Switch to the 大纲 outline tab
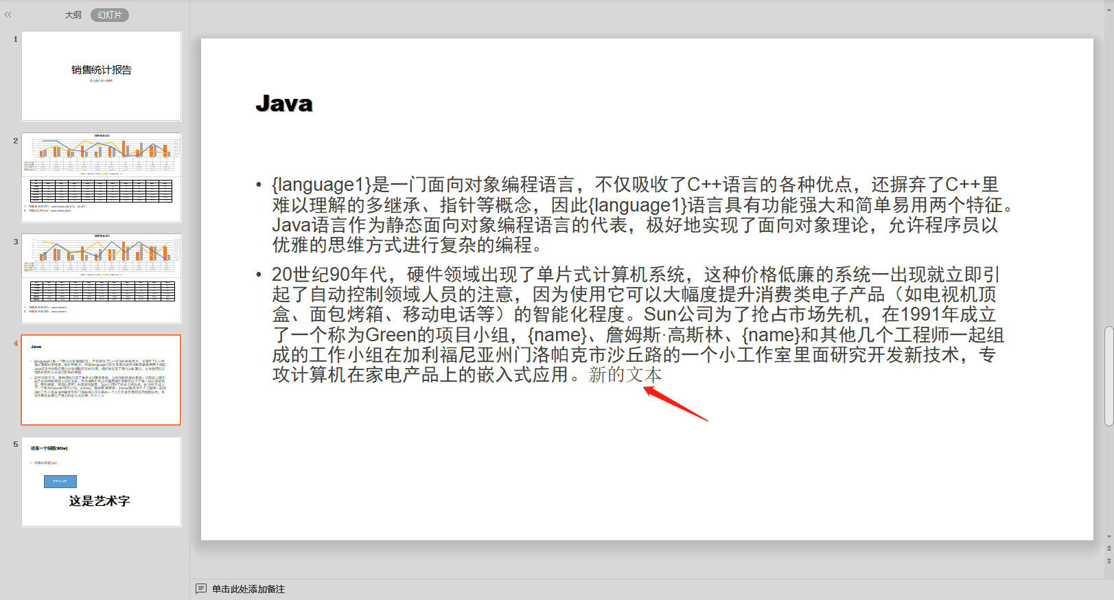This screenshot has height=600, width=1114. click(x=73, y=15)
